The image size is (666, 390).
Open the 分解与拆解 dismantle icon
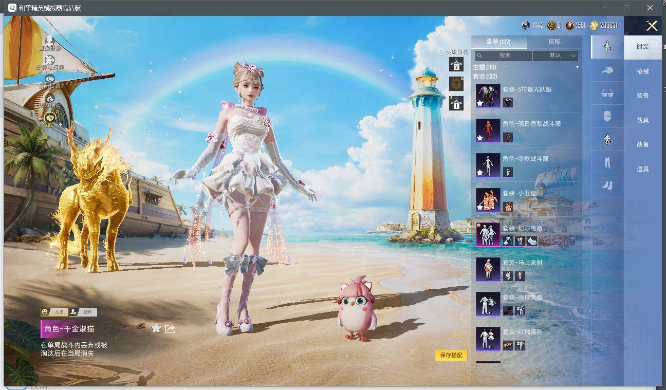[50, 60]
